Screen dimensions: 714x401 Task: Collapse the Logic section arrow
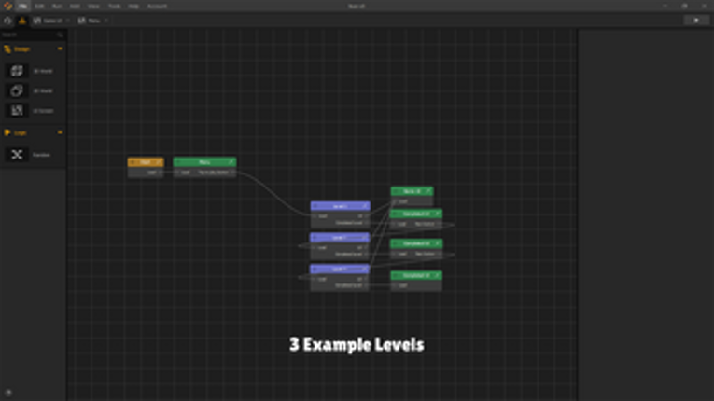pyautogui.click(x=61, y=132)
